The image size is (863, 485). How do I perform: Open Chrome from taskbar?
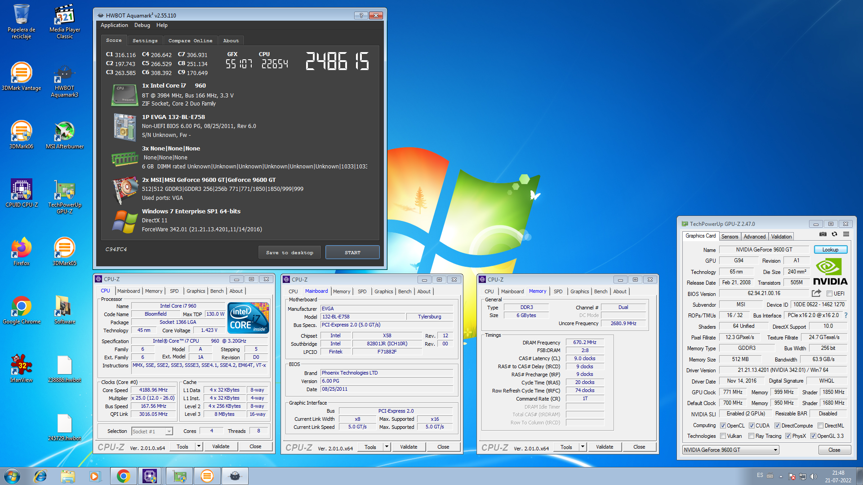pyautogui.click(x=123, y=476)
